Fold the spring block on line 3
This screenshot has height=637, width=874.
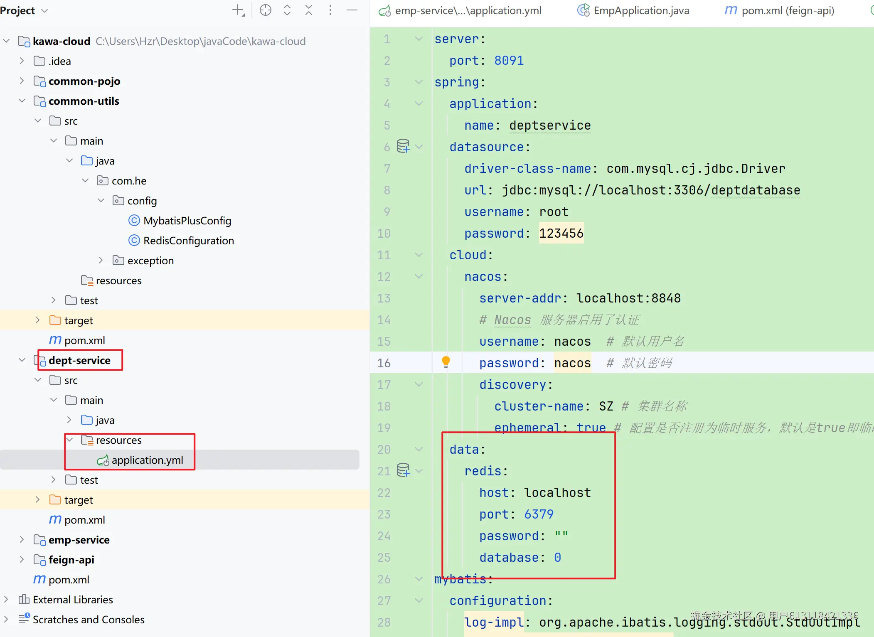tap(419, 82)
